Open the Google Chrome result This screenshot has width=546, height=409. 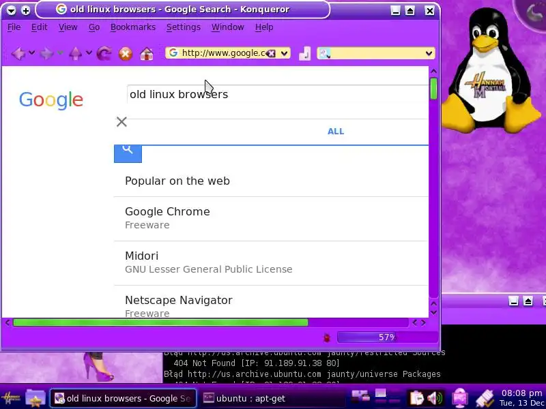[x=167, y=211]
